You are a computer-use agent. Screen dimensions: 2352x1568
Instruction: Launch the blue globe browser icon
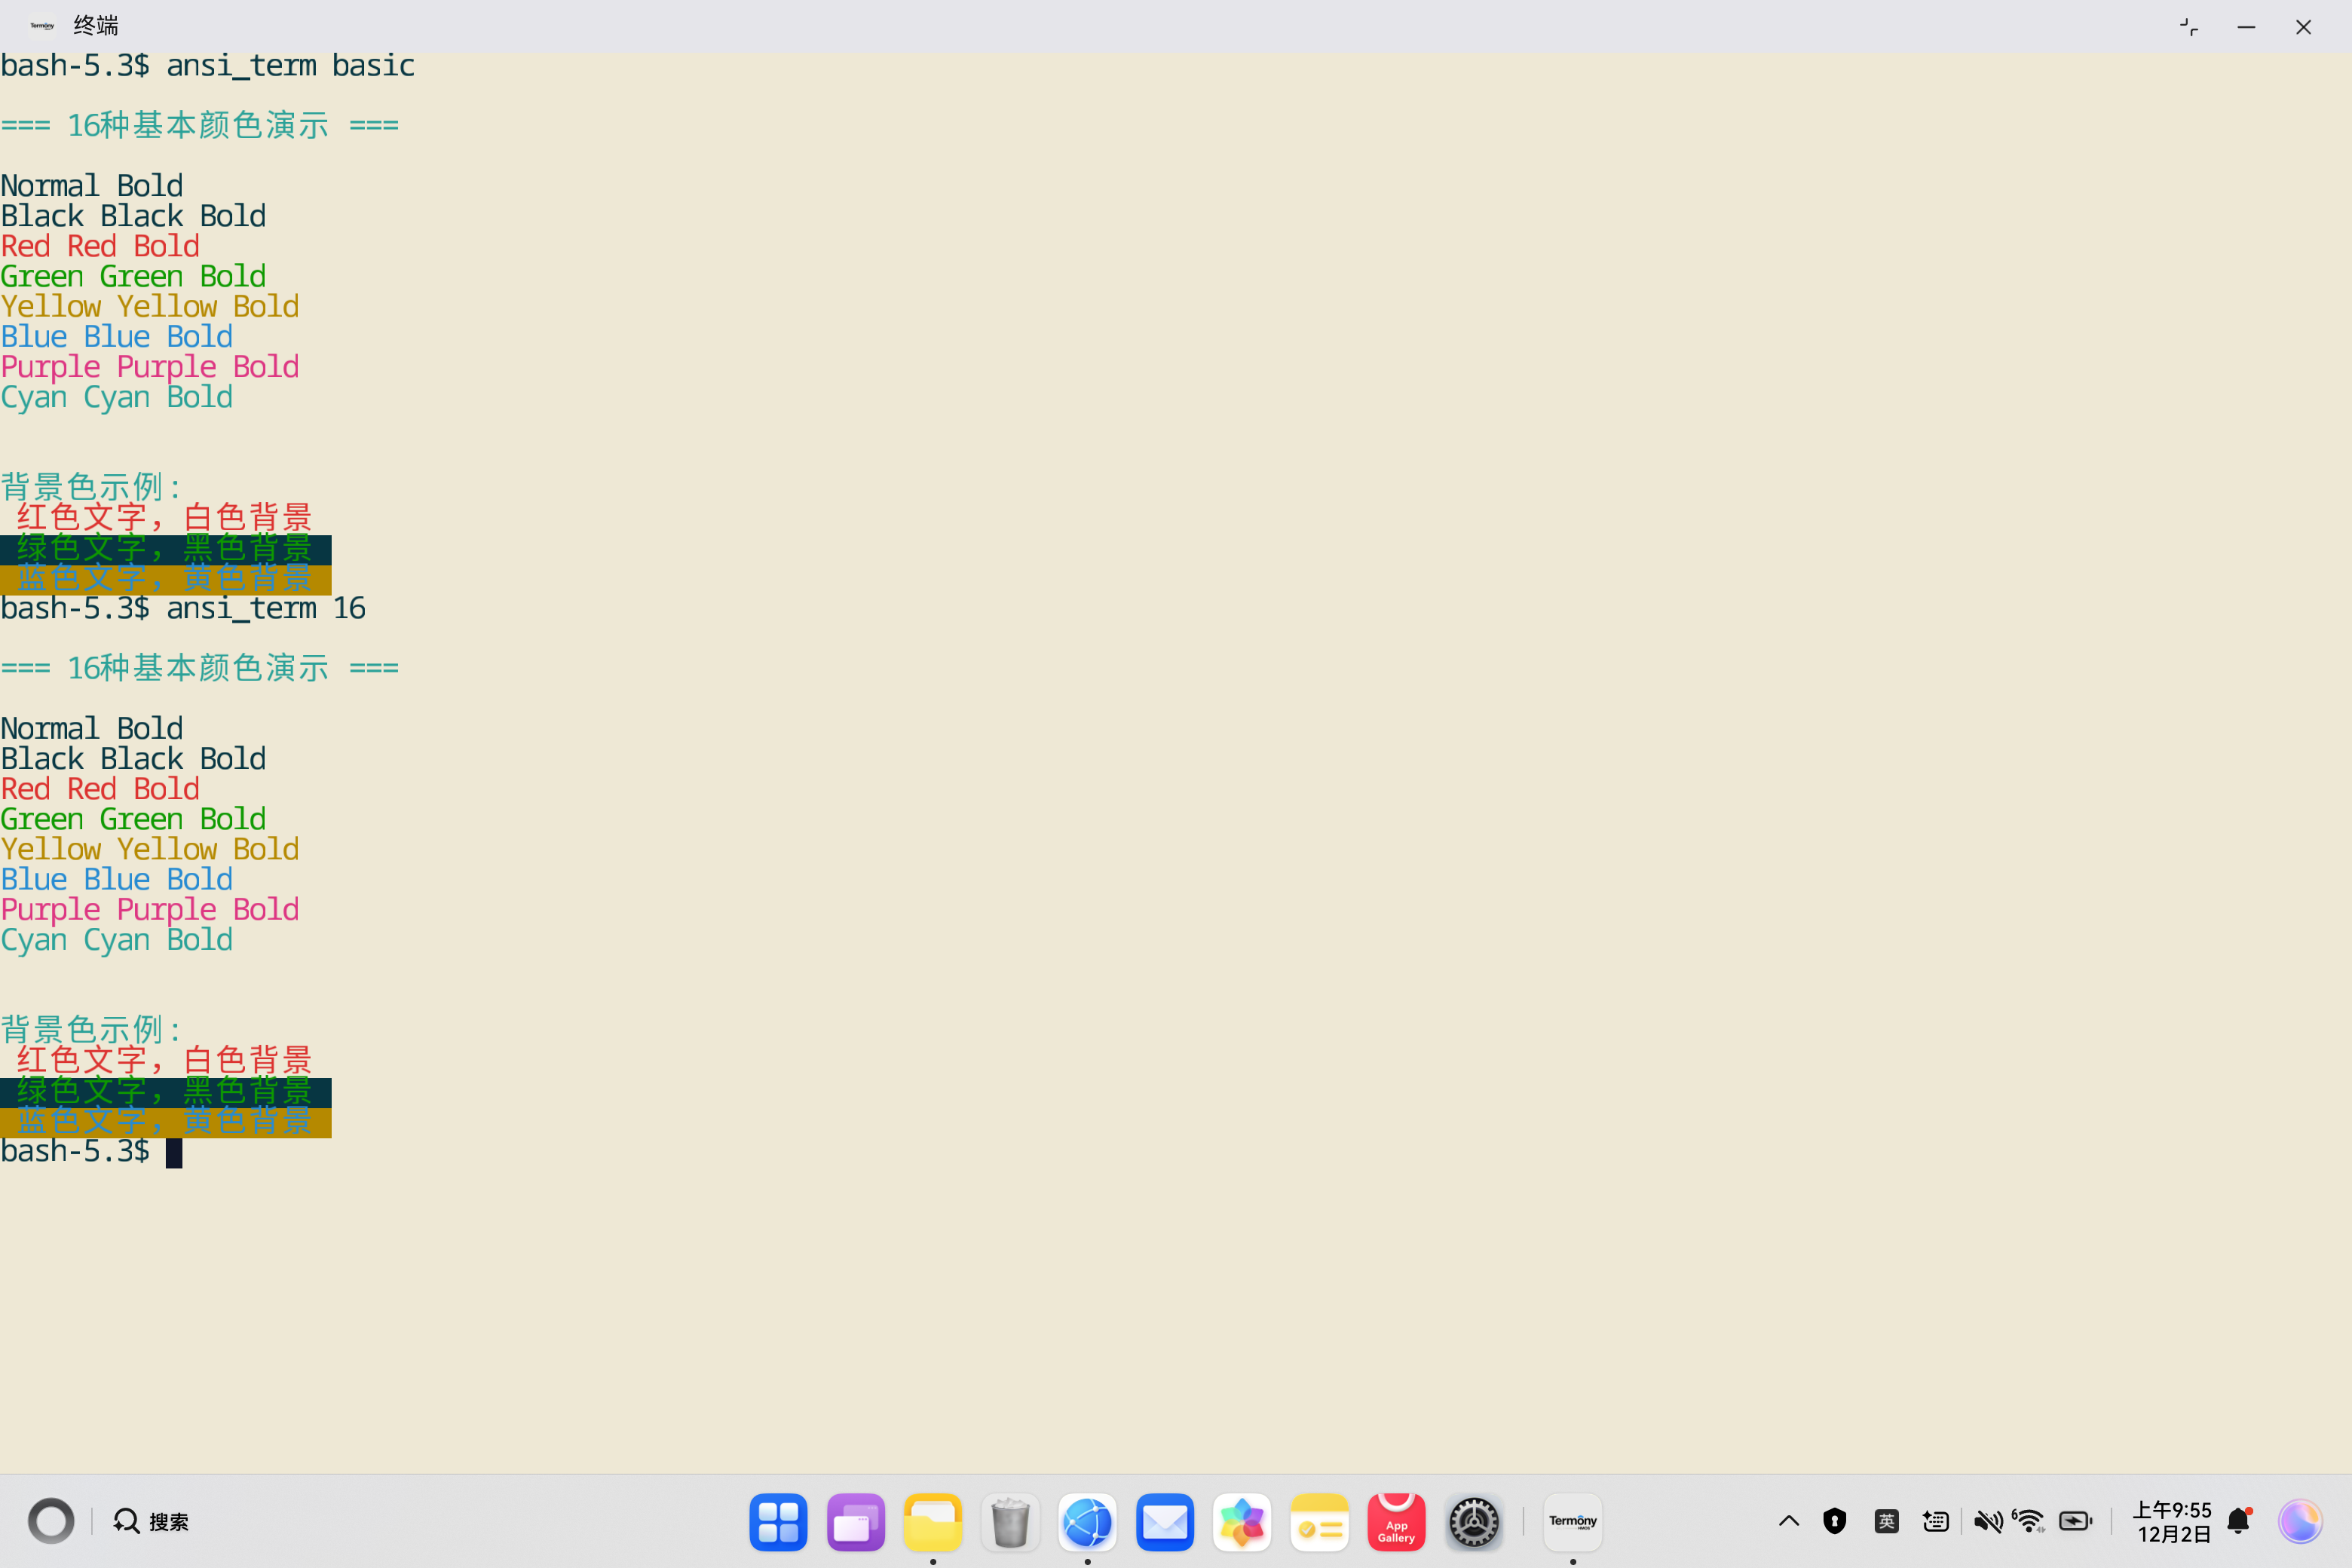(x=1087, y=1521)
